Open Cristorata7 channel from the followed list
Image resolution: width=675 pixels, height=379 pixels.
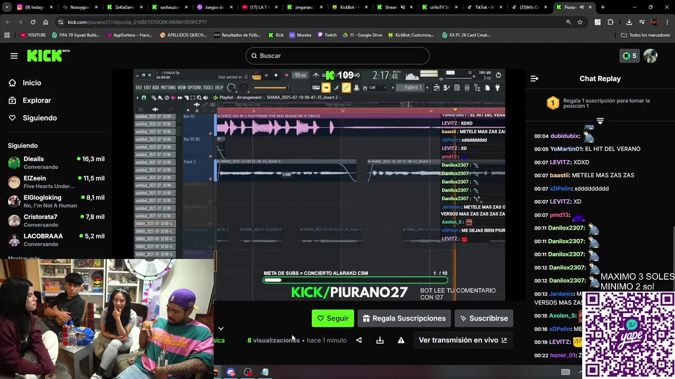[x=56, y=221]
